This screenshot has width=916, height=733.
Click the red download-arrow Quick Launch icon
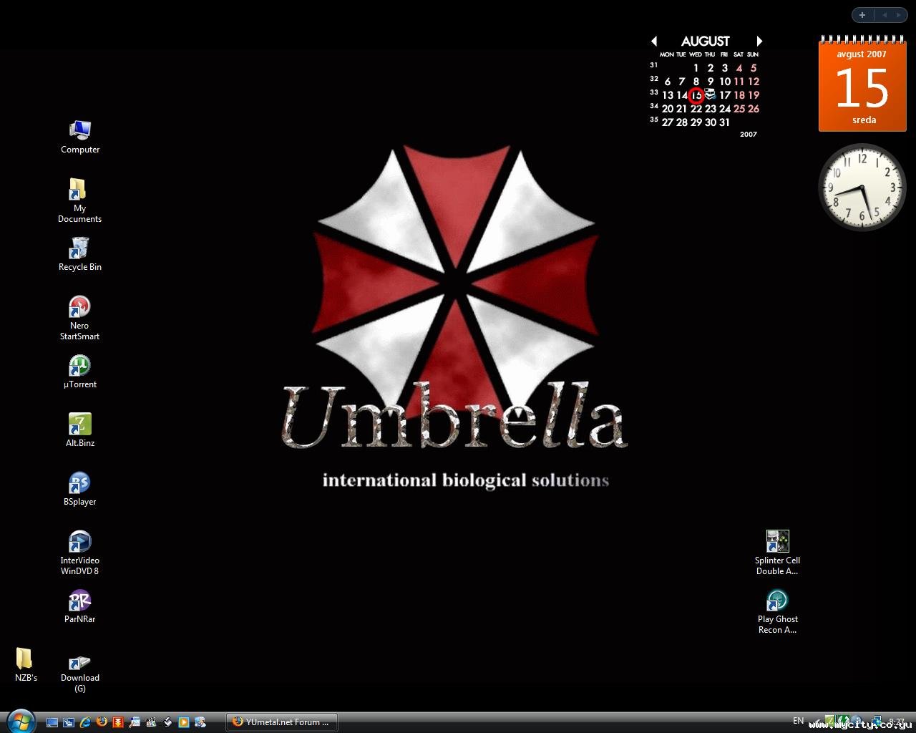118,722
